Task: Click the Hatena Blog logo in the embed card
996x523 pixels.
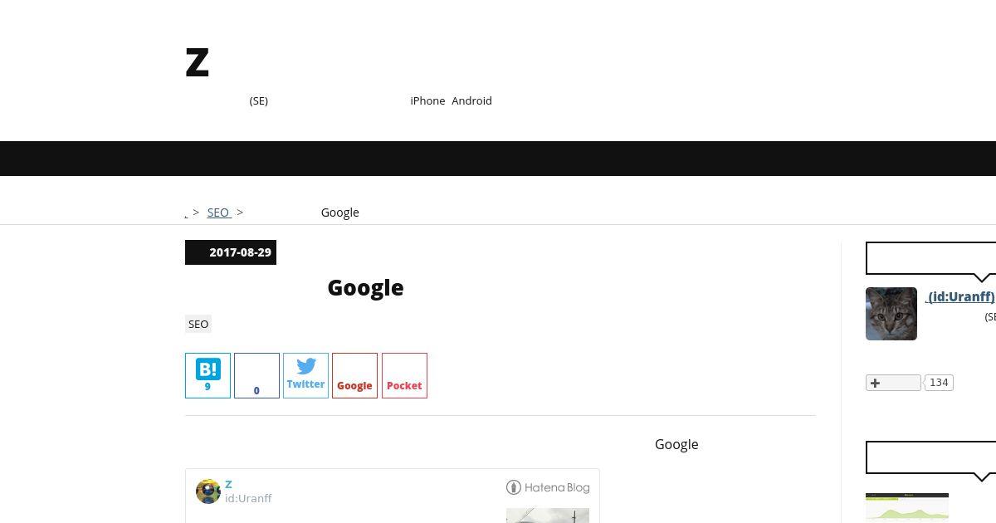Action: point(548,487)
